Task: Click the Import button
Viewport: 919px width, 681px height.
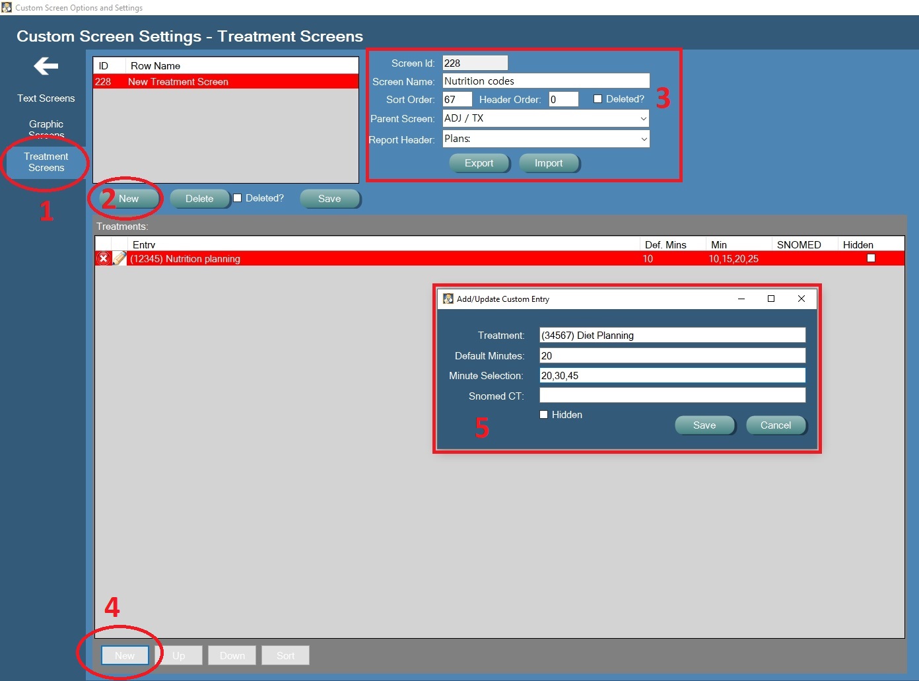Action: click(x=549, y=162)
